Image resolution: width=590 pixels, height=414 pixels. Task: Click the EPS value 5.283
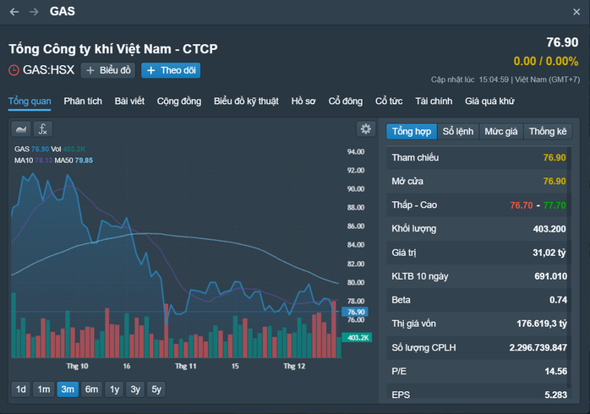555,395
